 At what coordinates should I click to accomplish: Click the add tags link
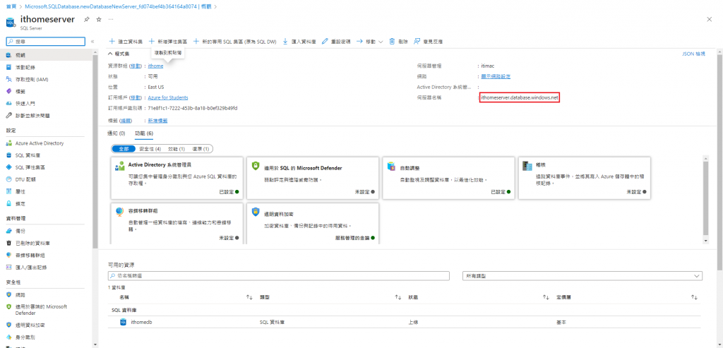coord(157,121)
